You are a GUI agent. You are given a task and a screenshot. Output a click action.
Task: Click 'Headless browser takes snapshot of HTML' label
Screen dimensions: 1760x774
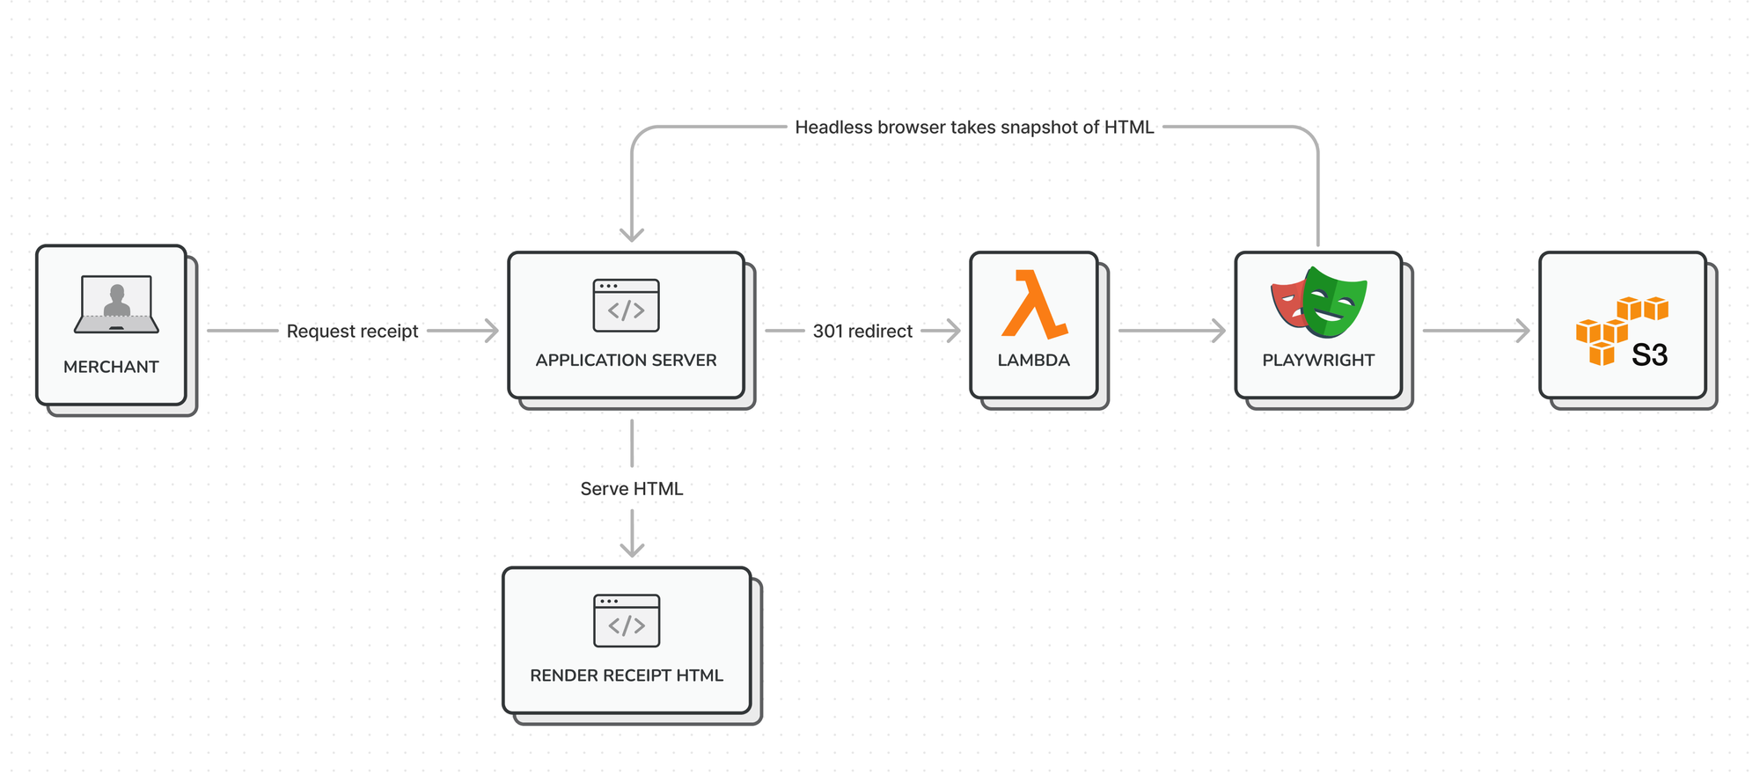974,128
